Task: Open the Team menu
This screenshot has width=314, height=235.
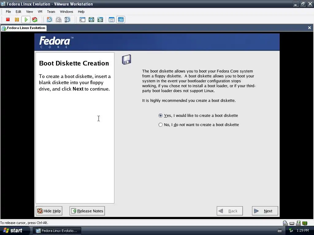Action: pos(51,12)
